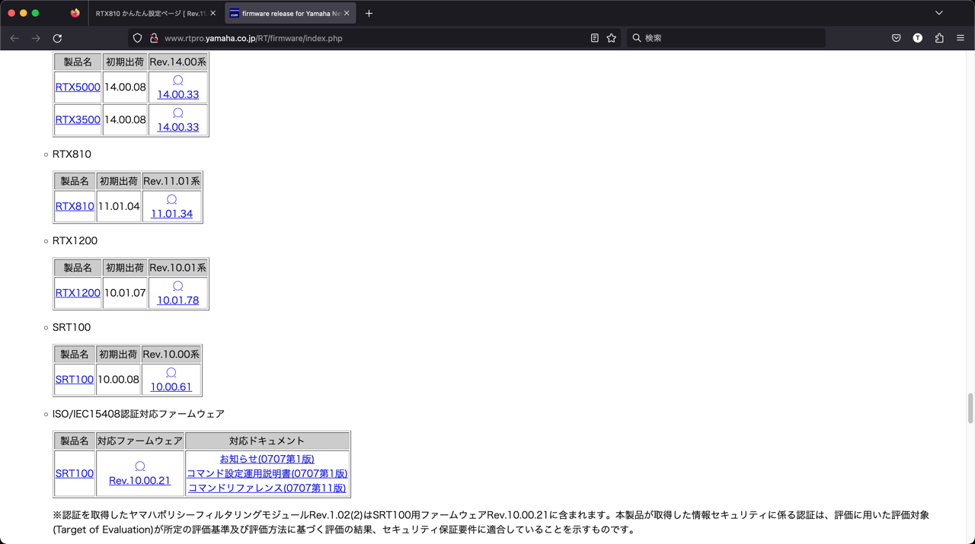Open the Firefox application menu
This screenshot has width=975, height=544.
pos(961,38)
